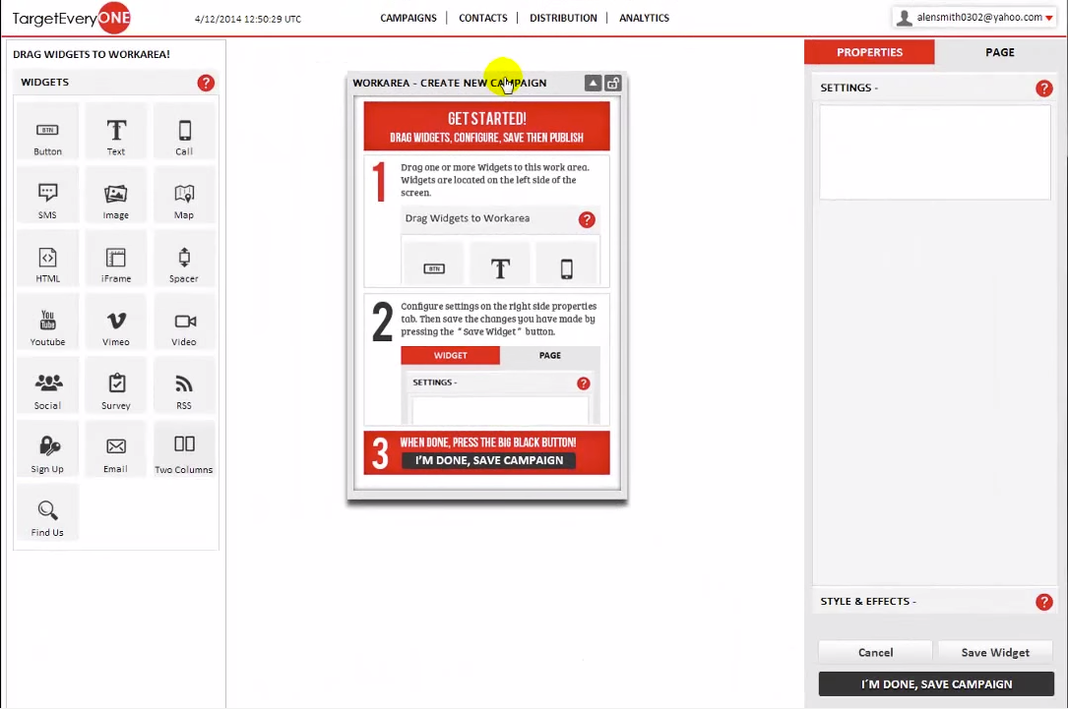Select the Social widget
This screenshot has height=709, width=1068.
click(x=47, y=387)
